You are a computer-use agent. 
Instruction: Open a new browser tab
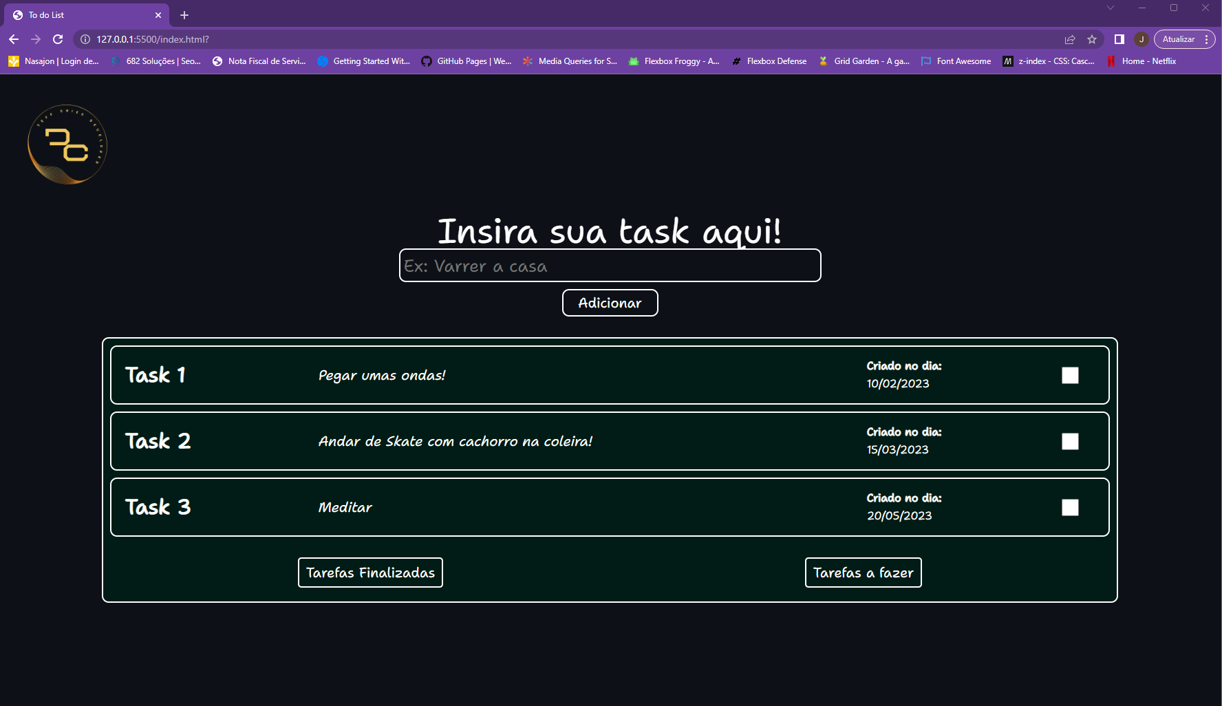[184, 14]
